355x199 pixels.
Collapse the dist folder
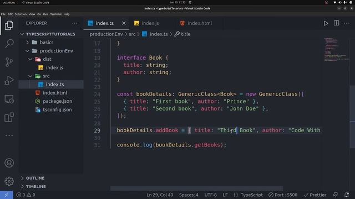click(x=31, y=59)
